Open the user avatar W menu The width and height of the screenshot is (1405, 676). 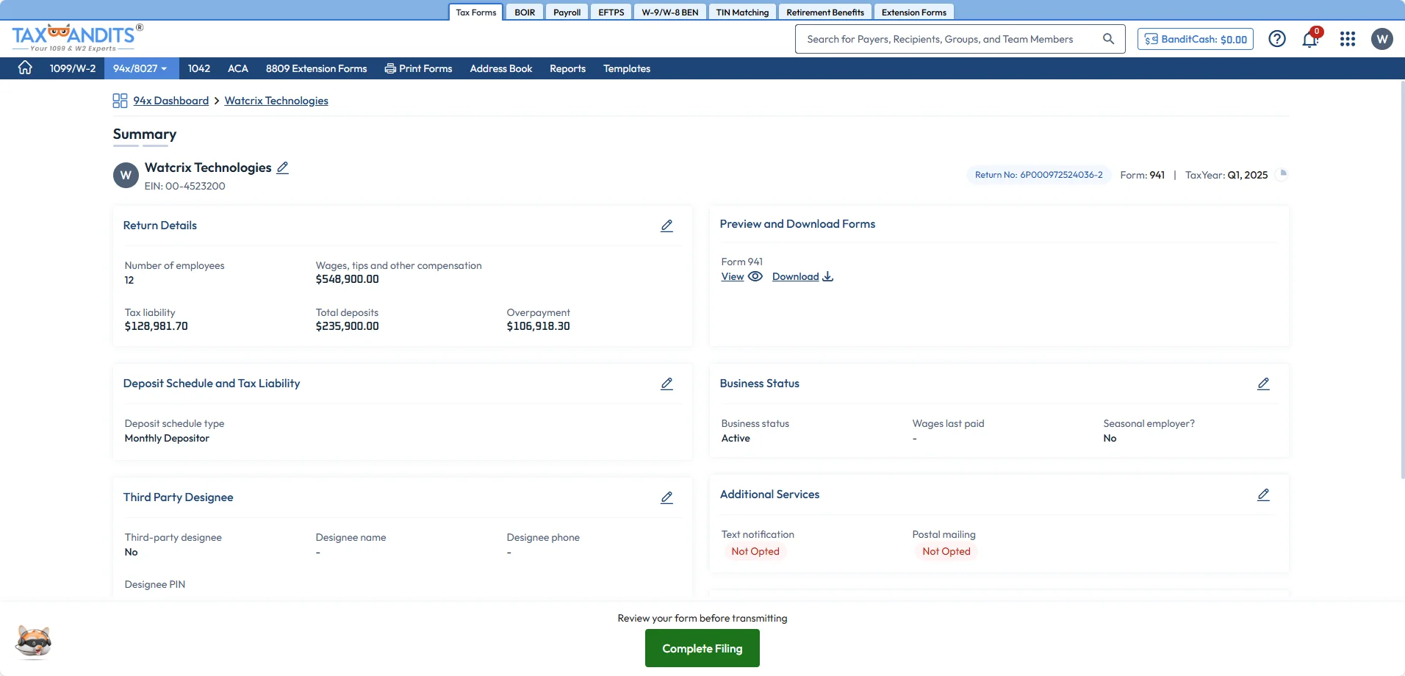pos(1382,39)
